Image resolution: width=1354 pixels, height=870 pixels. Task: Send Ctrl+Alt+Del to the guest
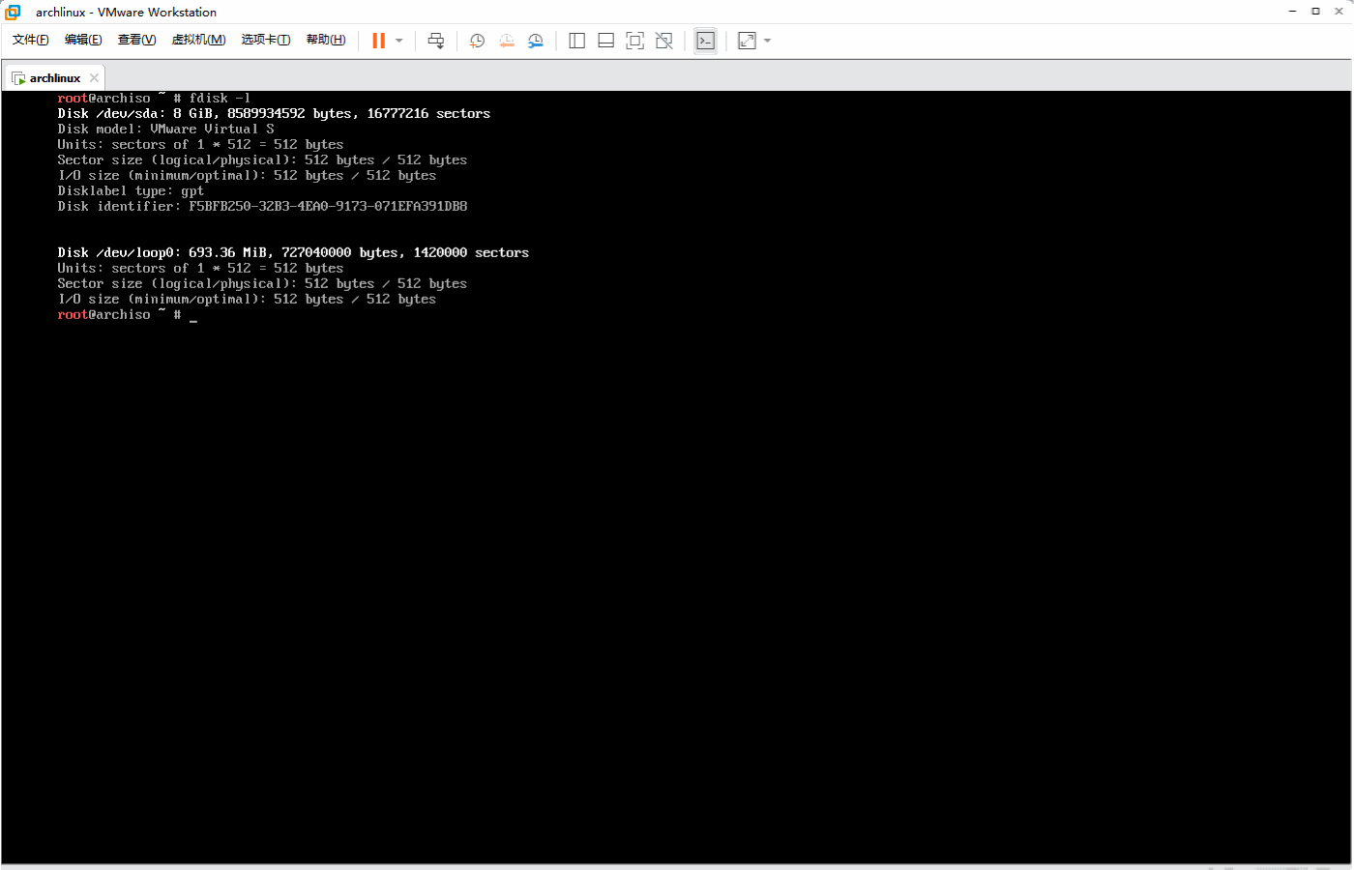pos(435,40)
